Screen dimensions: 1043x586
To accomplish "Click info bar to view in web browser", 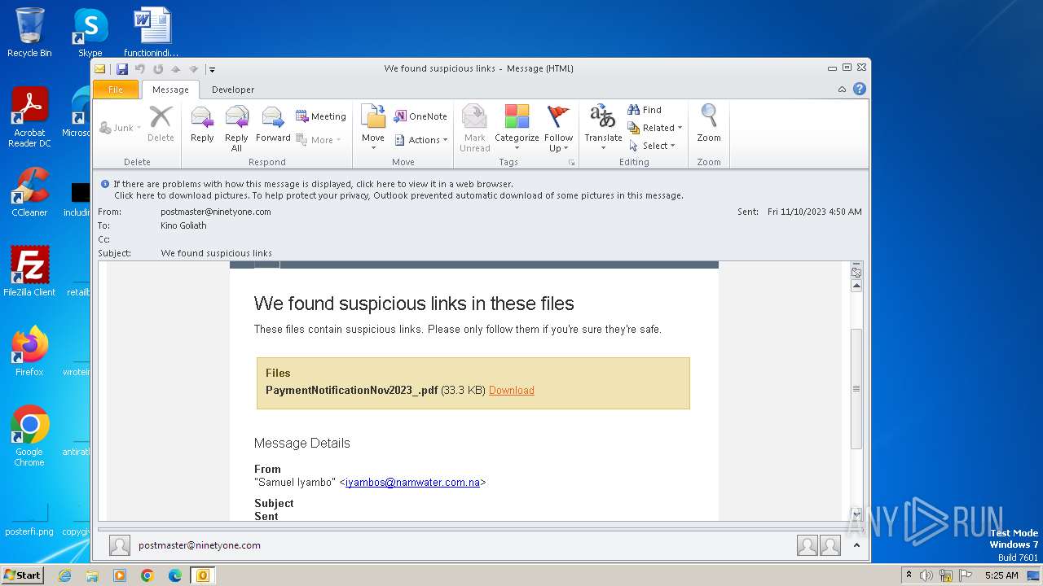I will [x=314, y=184].
